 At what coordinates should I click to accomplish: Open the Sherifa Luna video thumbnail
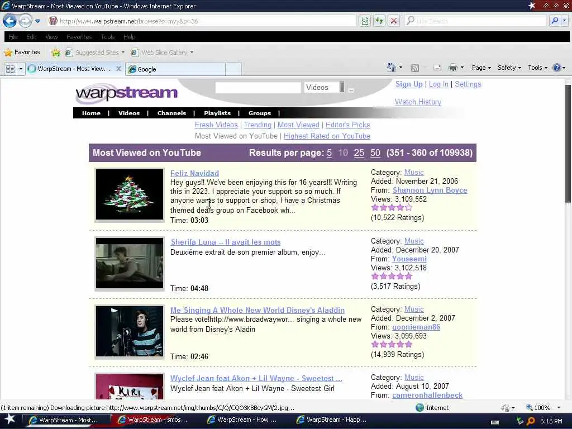(x=130, y=264)
